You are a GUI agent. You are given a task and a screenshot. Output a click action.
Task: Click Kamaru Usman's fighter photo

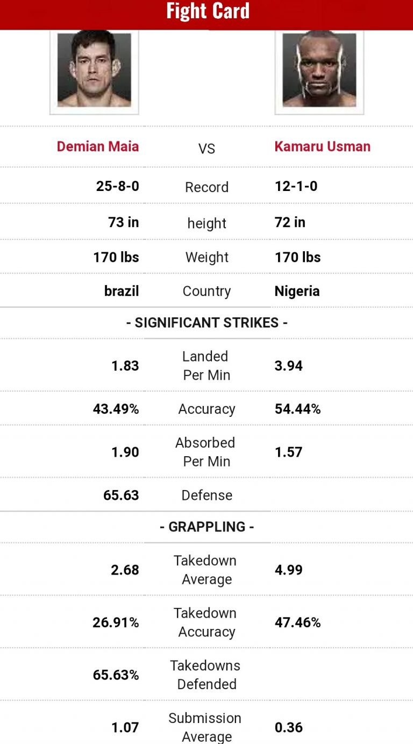coord(319,70)
